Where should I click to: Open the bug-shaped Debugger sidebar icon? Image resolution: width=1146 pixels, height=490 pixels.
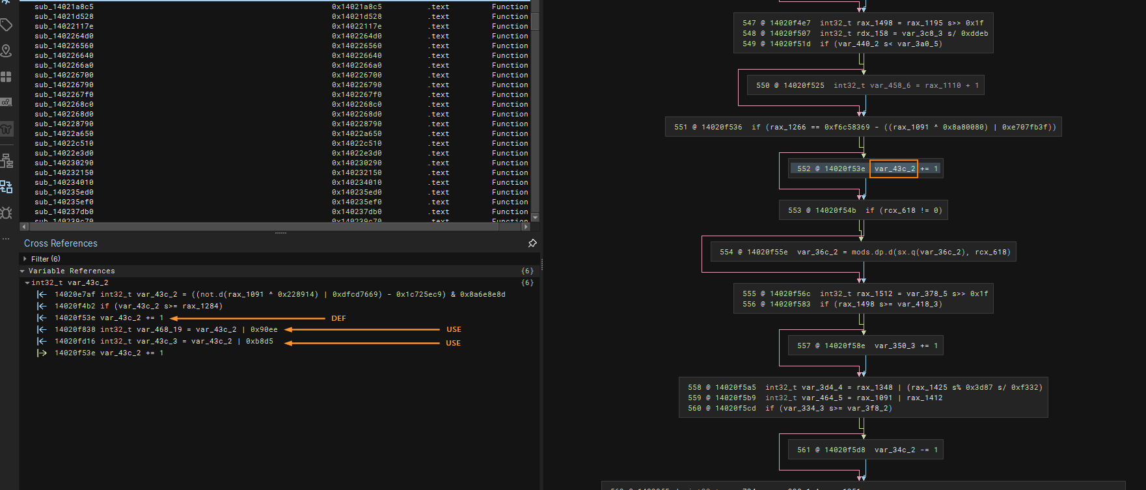point(7,213)
